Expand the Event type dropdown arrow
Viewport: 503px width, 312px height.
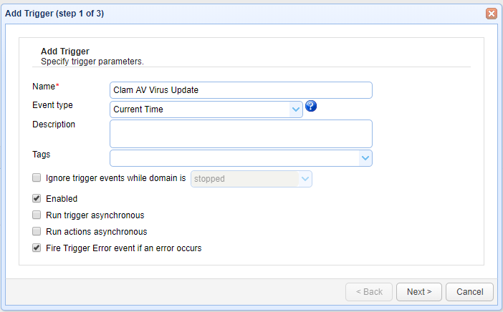click(295, 109)
